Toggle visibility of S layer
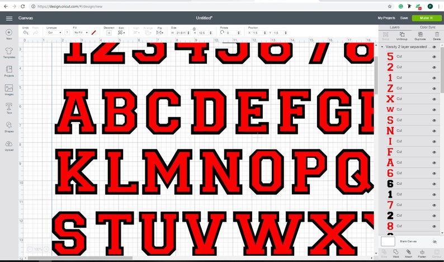Image resolution: width=444 pixels, height=262 pixels. click(434, 120)
